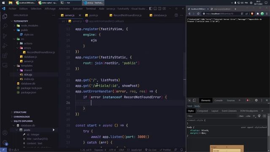
Task: Expand the STRUCTURE section
Action: [20, 112]
